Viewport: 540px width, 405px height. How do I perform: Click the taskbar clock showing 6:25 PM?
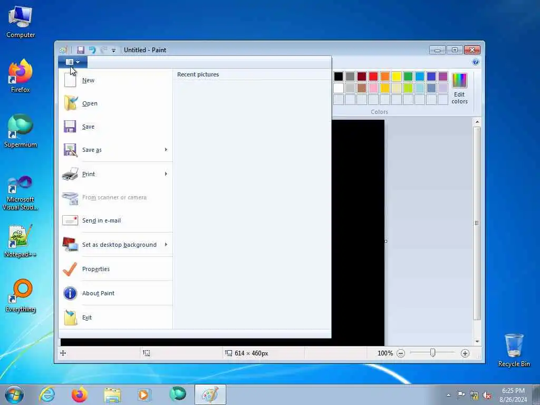[513, 395]
